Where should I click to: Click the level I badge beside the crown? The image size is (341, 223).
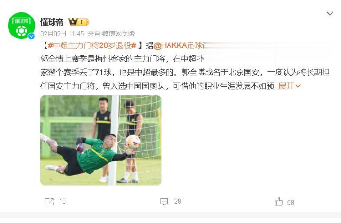[83, 22]
